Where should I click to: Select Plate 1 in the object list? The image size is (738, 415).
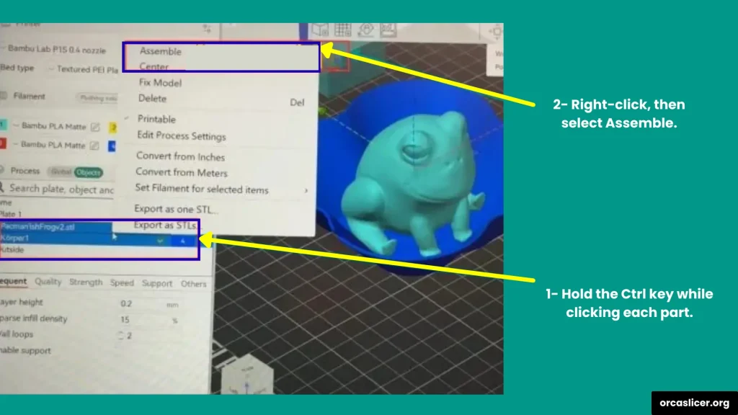click(11, 214)
